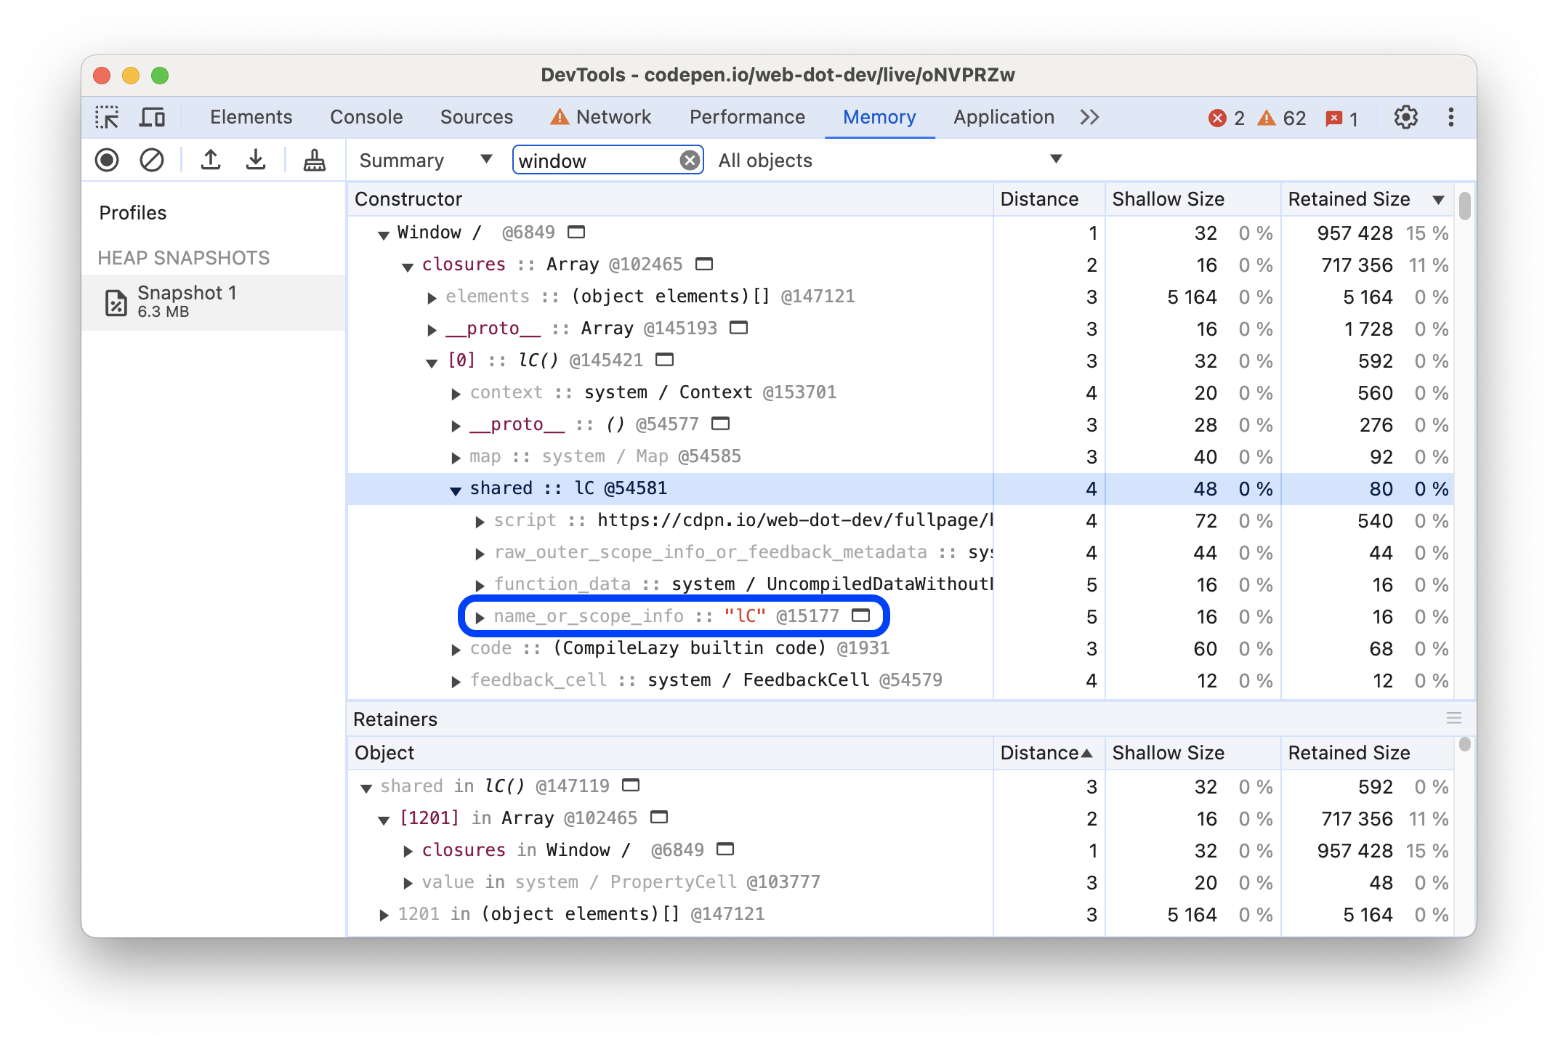Click the load heap snapshot upload icon
Image resolution: width=1558 pixels, height=1045 pixels.
pyautogui.click(x=208, y=161)
